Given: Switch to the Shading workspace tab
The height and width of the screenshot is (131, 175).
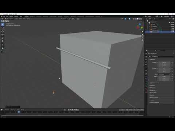Looking at the screenshot, I should pos(60,16).
